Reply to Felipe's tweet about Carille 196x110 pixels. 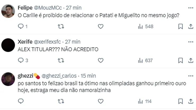coord(21,26)
